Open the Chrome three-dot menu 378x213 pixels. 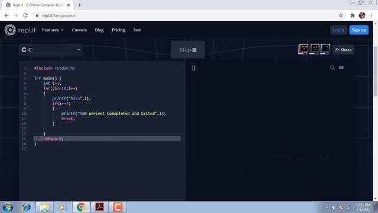(372, 15)
